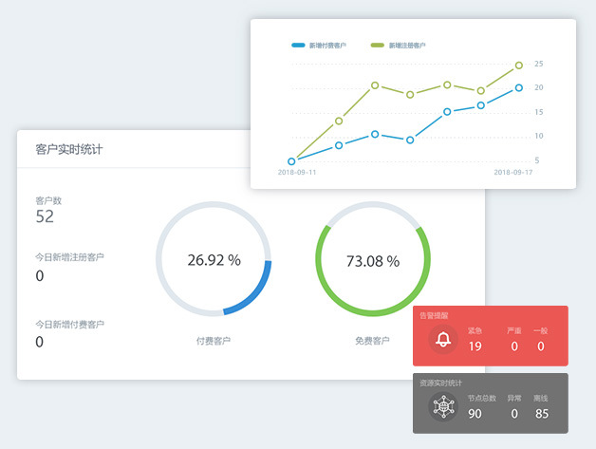Image resolution: width=596 pixels, height=449 pixels.
Task: Click the 告警提醒 card title
Action: coord(434,314)
